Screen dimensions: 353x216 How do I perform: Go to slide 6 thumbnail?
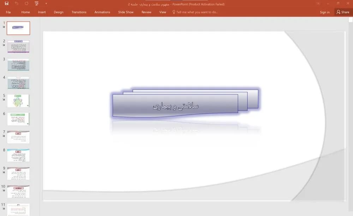[x=18, y=119]
